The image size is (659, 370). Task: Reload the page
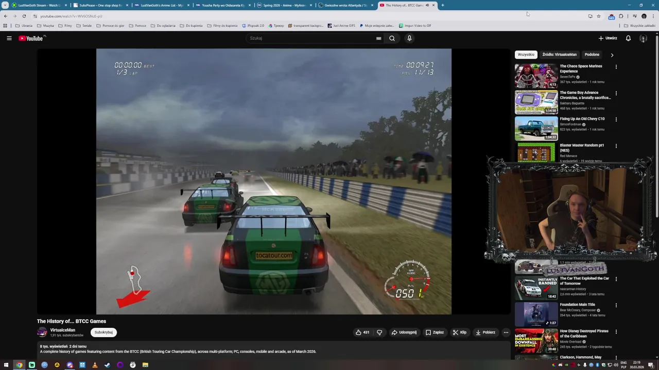(x=24, y=16)
